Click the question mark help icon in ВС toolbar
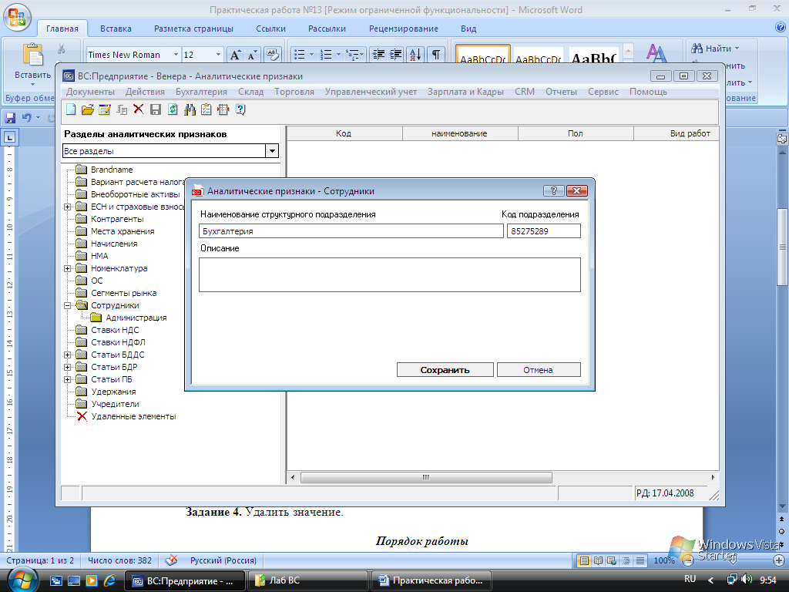Viewport: 789px width, 592px height. (240, 109)
